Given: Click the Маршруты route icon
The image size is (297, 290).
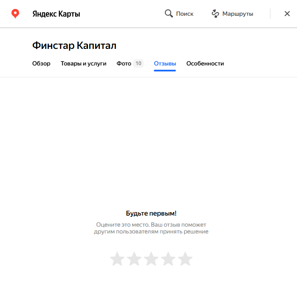Looking at the screenshot, I should pyautogui.click(x=215, y=14).
